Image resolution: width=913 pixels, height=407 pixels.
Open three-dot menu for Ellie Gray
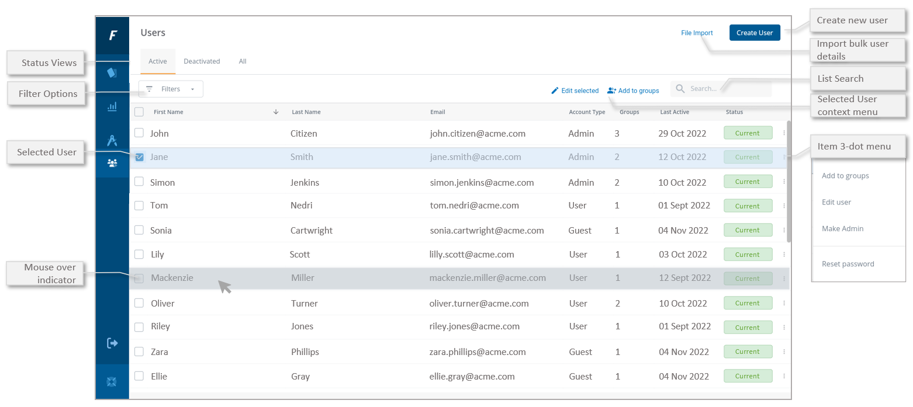[x=784, y=377]
